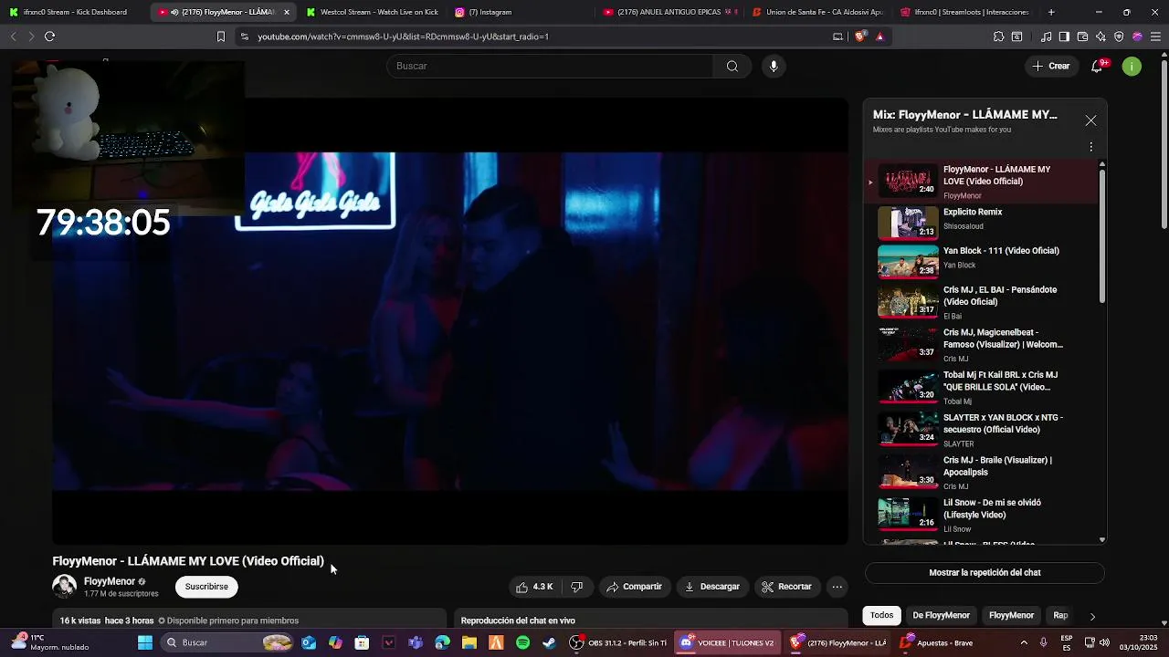Screen dimensions: 1169x657
Task: Open YouTube notifications bell
Action: point(1097,66)
